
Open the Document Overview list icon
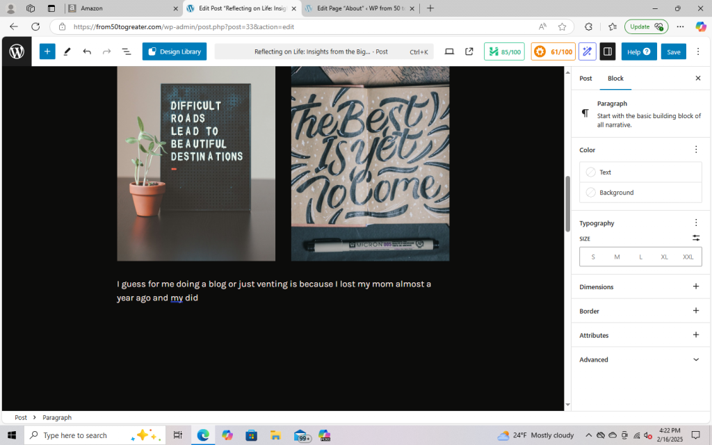127,51
